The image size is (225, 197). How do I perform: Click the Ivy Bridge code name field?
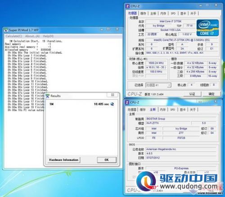click(x=158, y=26)
